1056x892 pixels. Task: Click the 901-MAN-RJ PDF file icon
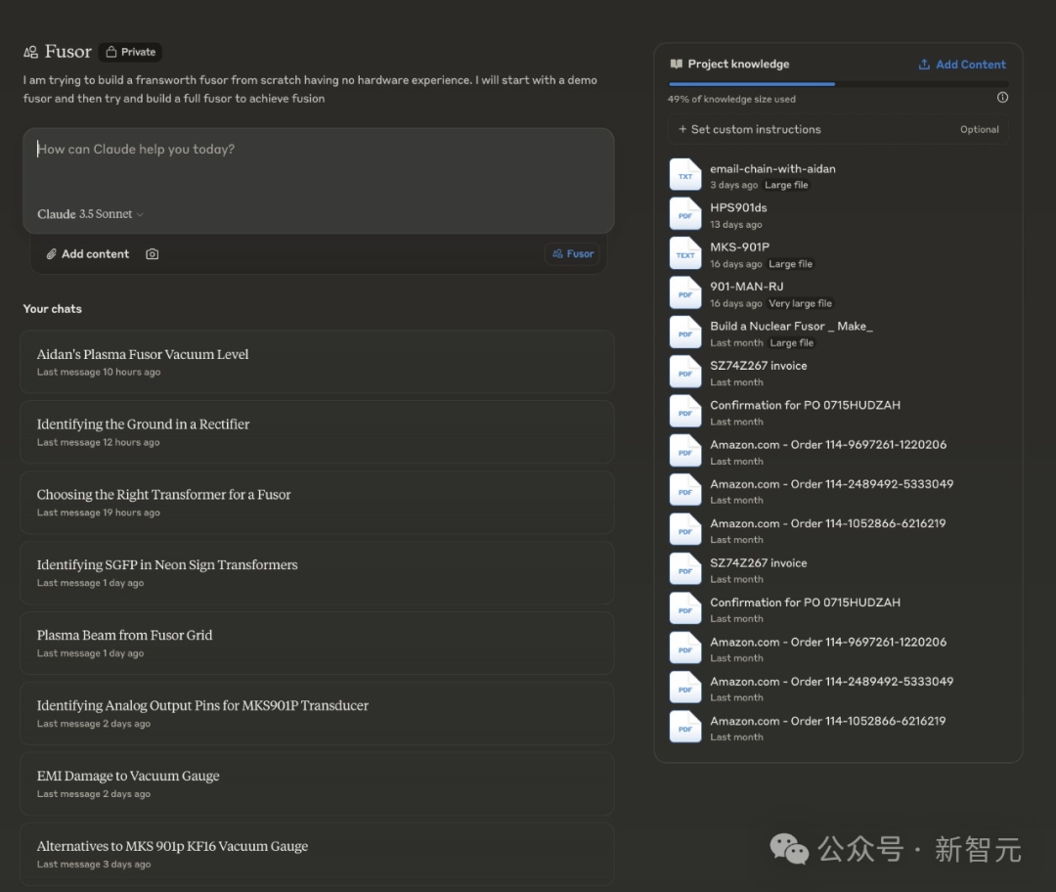pos(685,293)
